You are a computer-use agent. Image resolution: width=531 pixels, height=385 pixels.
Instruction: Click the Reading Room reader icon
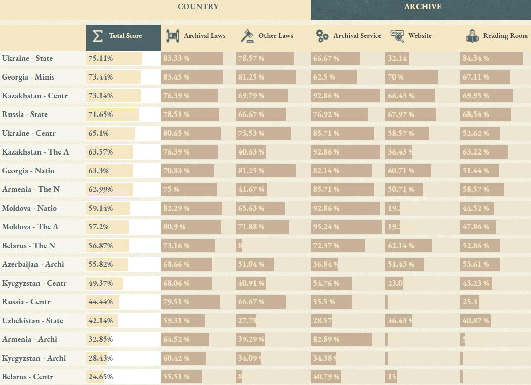pos(471,36)
